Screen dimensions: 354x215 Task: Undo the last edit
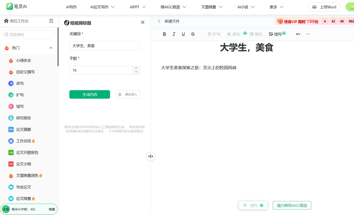(x=298, y=34)
